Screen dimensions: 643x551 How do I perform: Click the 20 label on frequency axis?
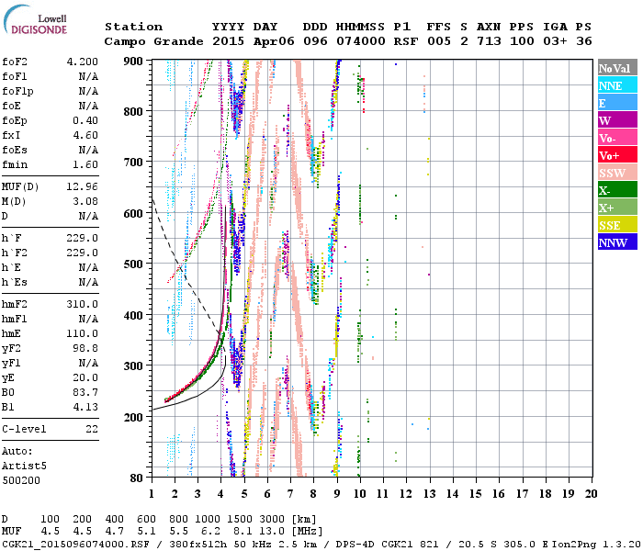591,494
